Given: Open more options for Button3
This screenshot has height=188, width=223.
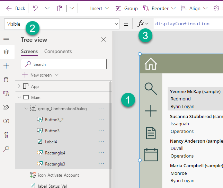Looking at the screenshot, I should [x=101, y=131].
